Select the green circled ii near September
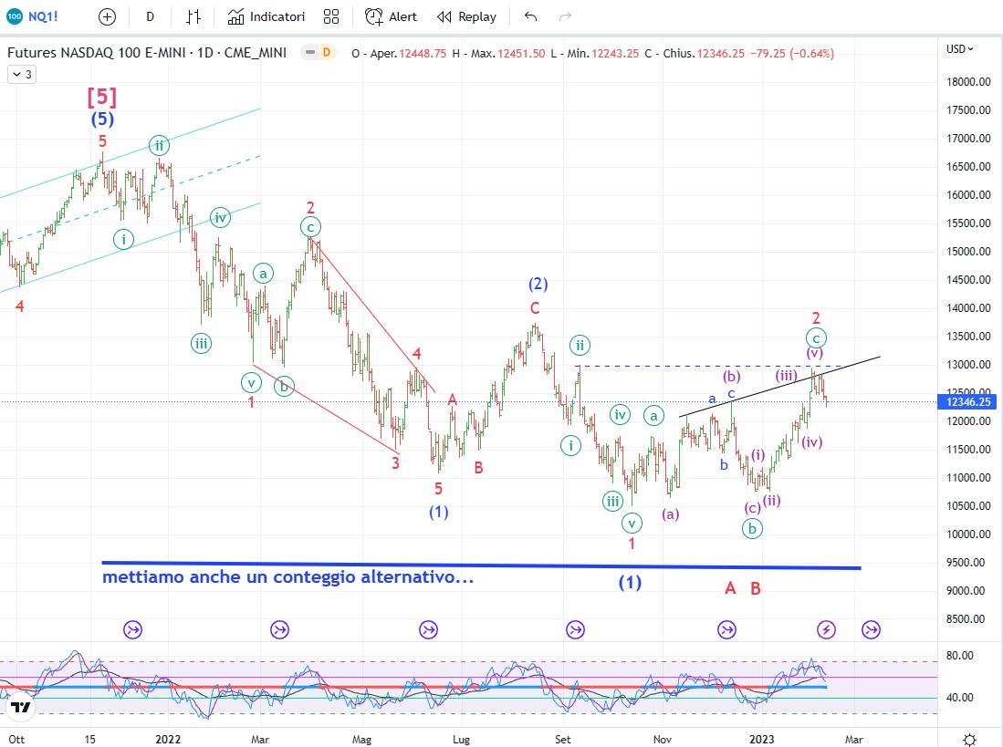Image resolution: width=1003 pixels, height=747 pixels. coord(580,346)
